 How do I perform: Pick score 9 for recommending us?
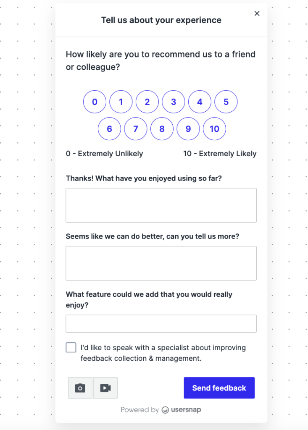188,128
